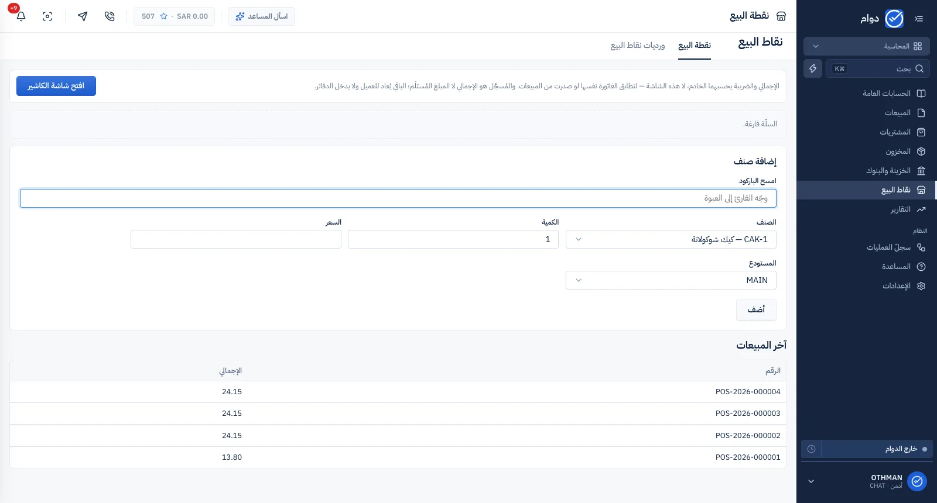This screenshot has width=937, height=503.
Task: Open المساعدة help item
Action: (x=867, y=267)
